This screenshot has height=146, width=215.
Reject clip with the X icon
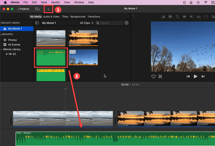[160, 76]
